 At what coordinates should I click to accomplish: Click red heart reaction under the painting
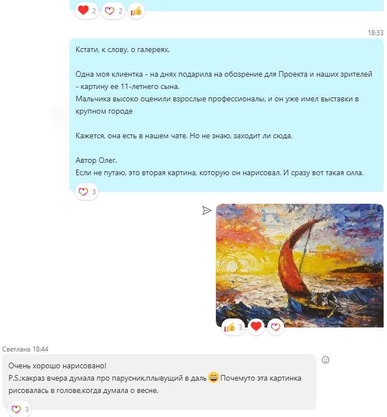[x=256, y=326]
